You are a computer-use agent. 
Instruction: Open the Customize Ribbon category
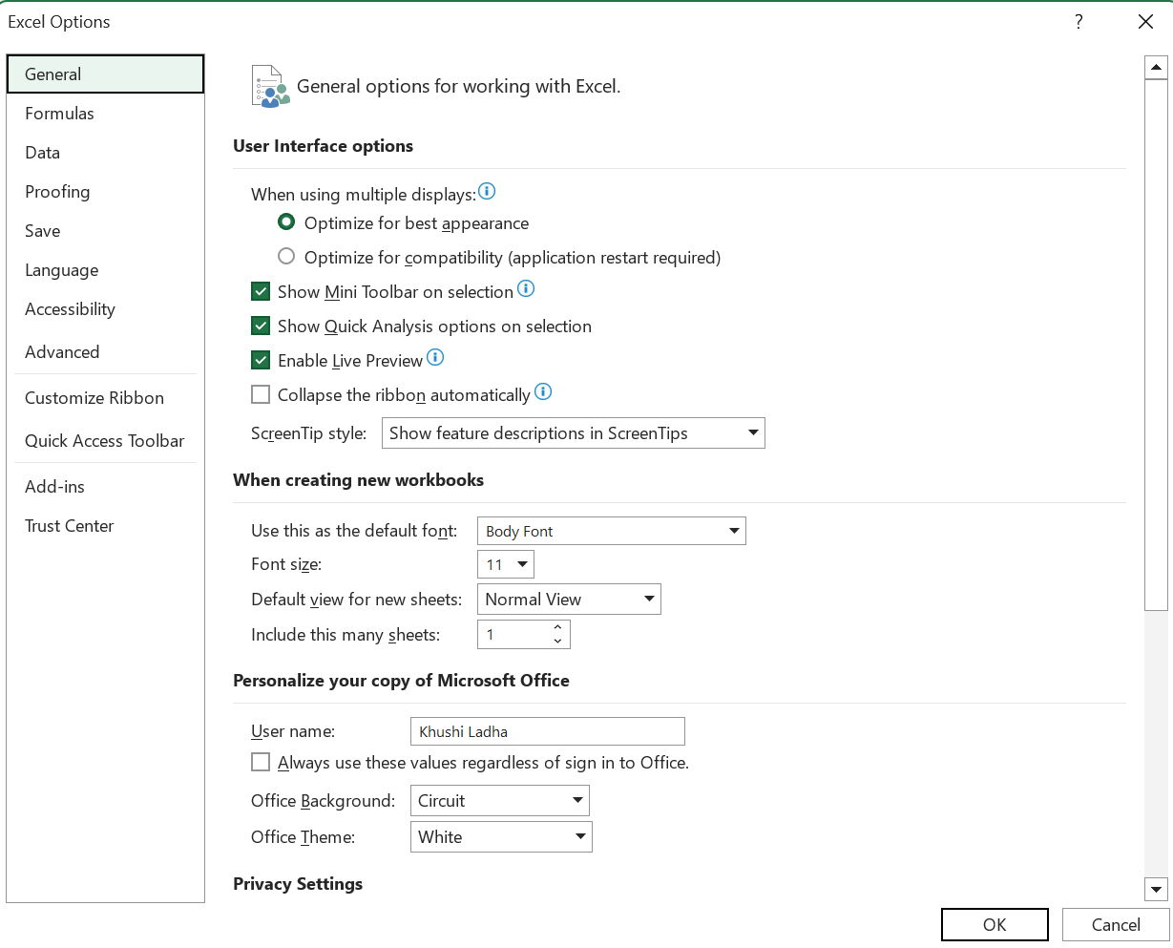pyautogui.click(x=105, y=397)
